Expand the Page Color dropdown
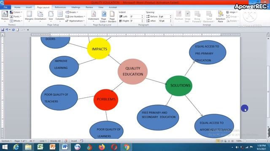This screenshot has width=270, height=151. pos(104,16)
